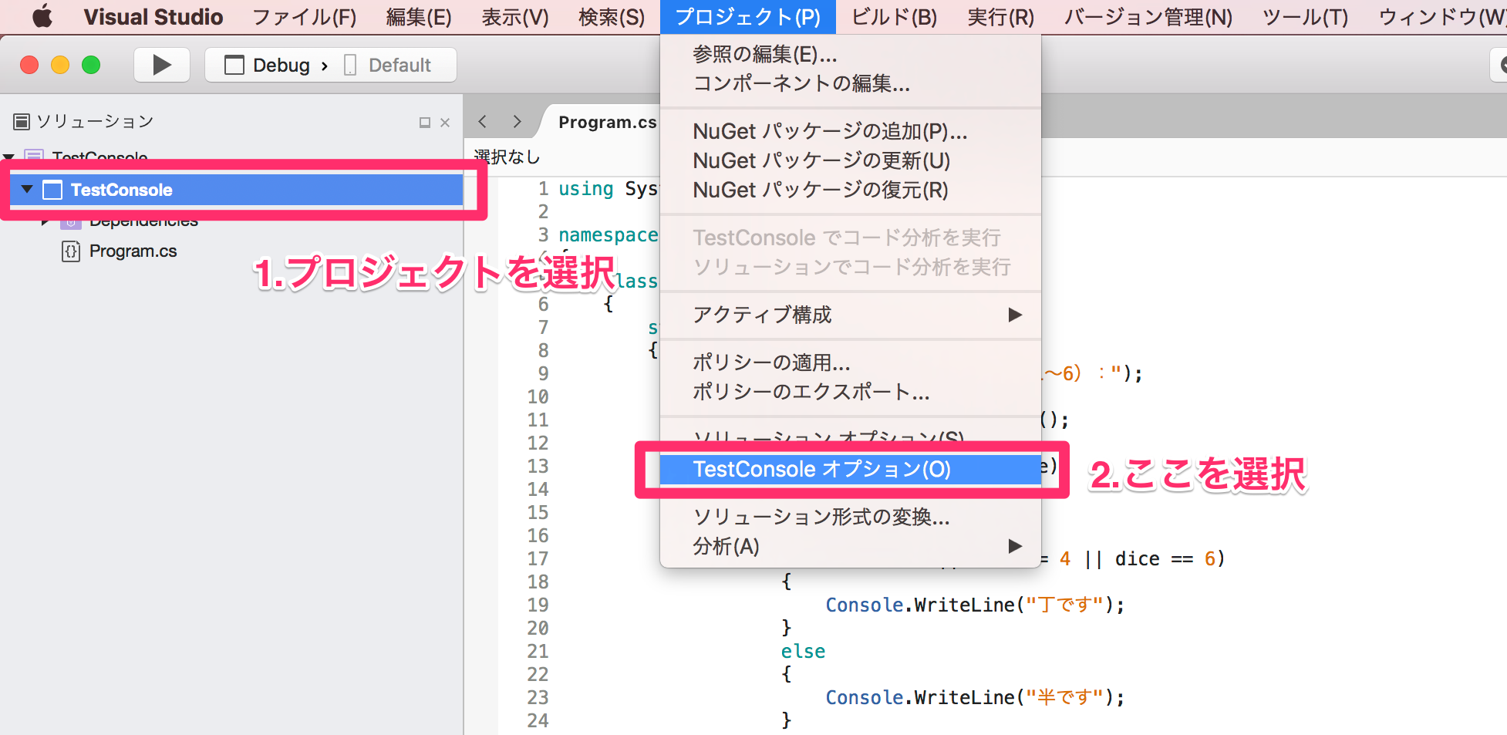Click the Program.cs file icon in Solution pad
The width and height of the screenshot is (1507, 735).
(x=70, y=251)
